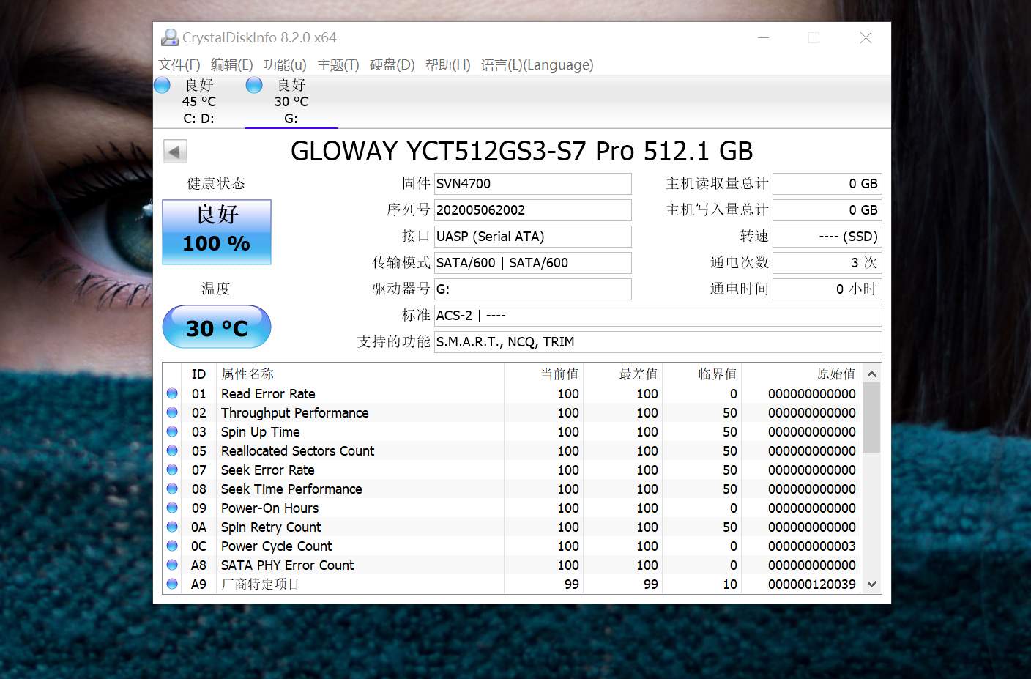1031x679 pixels.
Task: Click status dot for Power-On Hours row
Action: click(172, 508)
